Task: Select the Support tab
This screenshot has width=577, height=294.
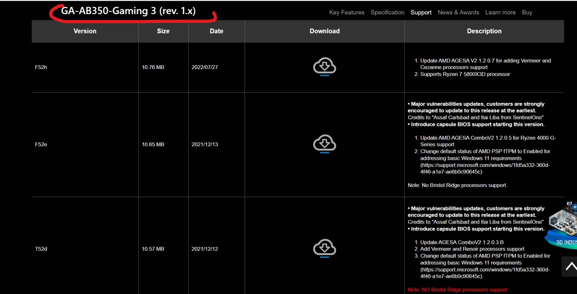Action: 421,12
